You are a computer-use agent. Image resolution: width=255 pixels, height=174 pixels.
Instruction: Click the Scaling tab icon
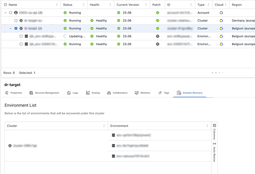88,93
